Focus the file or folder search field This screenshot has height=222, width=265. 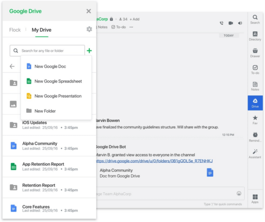pyautogui.click(x=47, y=51)
